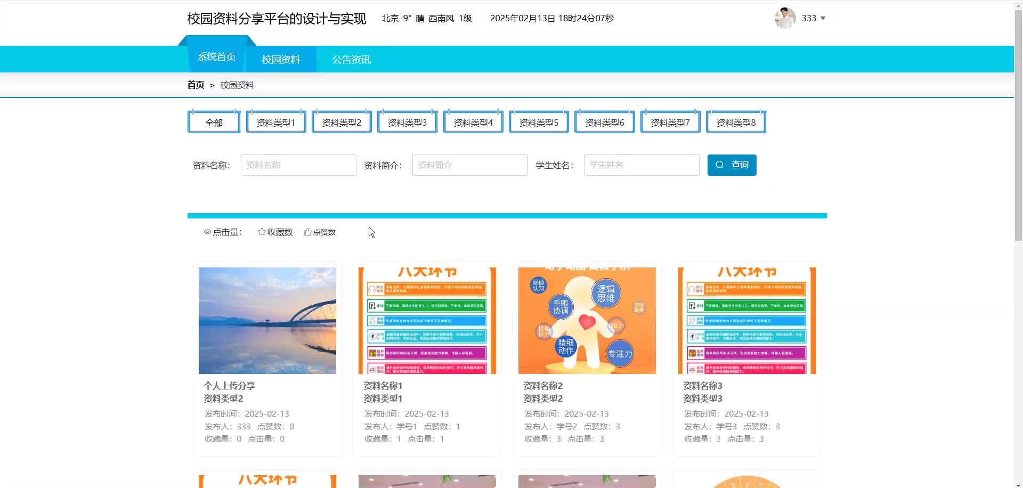Click the 北京 weather info text
The image size is (1023, 488).
(427, 18)
